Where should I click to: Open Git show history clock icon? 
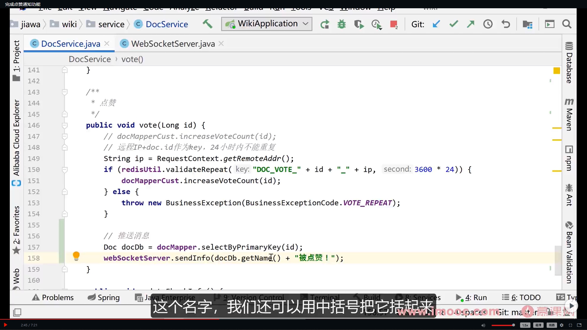pos(488,24)
